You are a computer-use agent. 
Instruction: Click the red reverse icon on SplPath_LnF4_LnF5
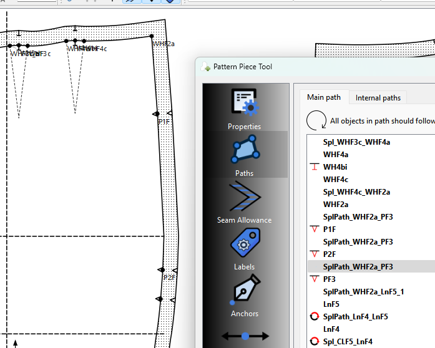click(x=315, y=317)
